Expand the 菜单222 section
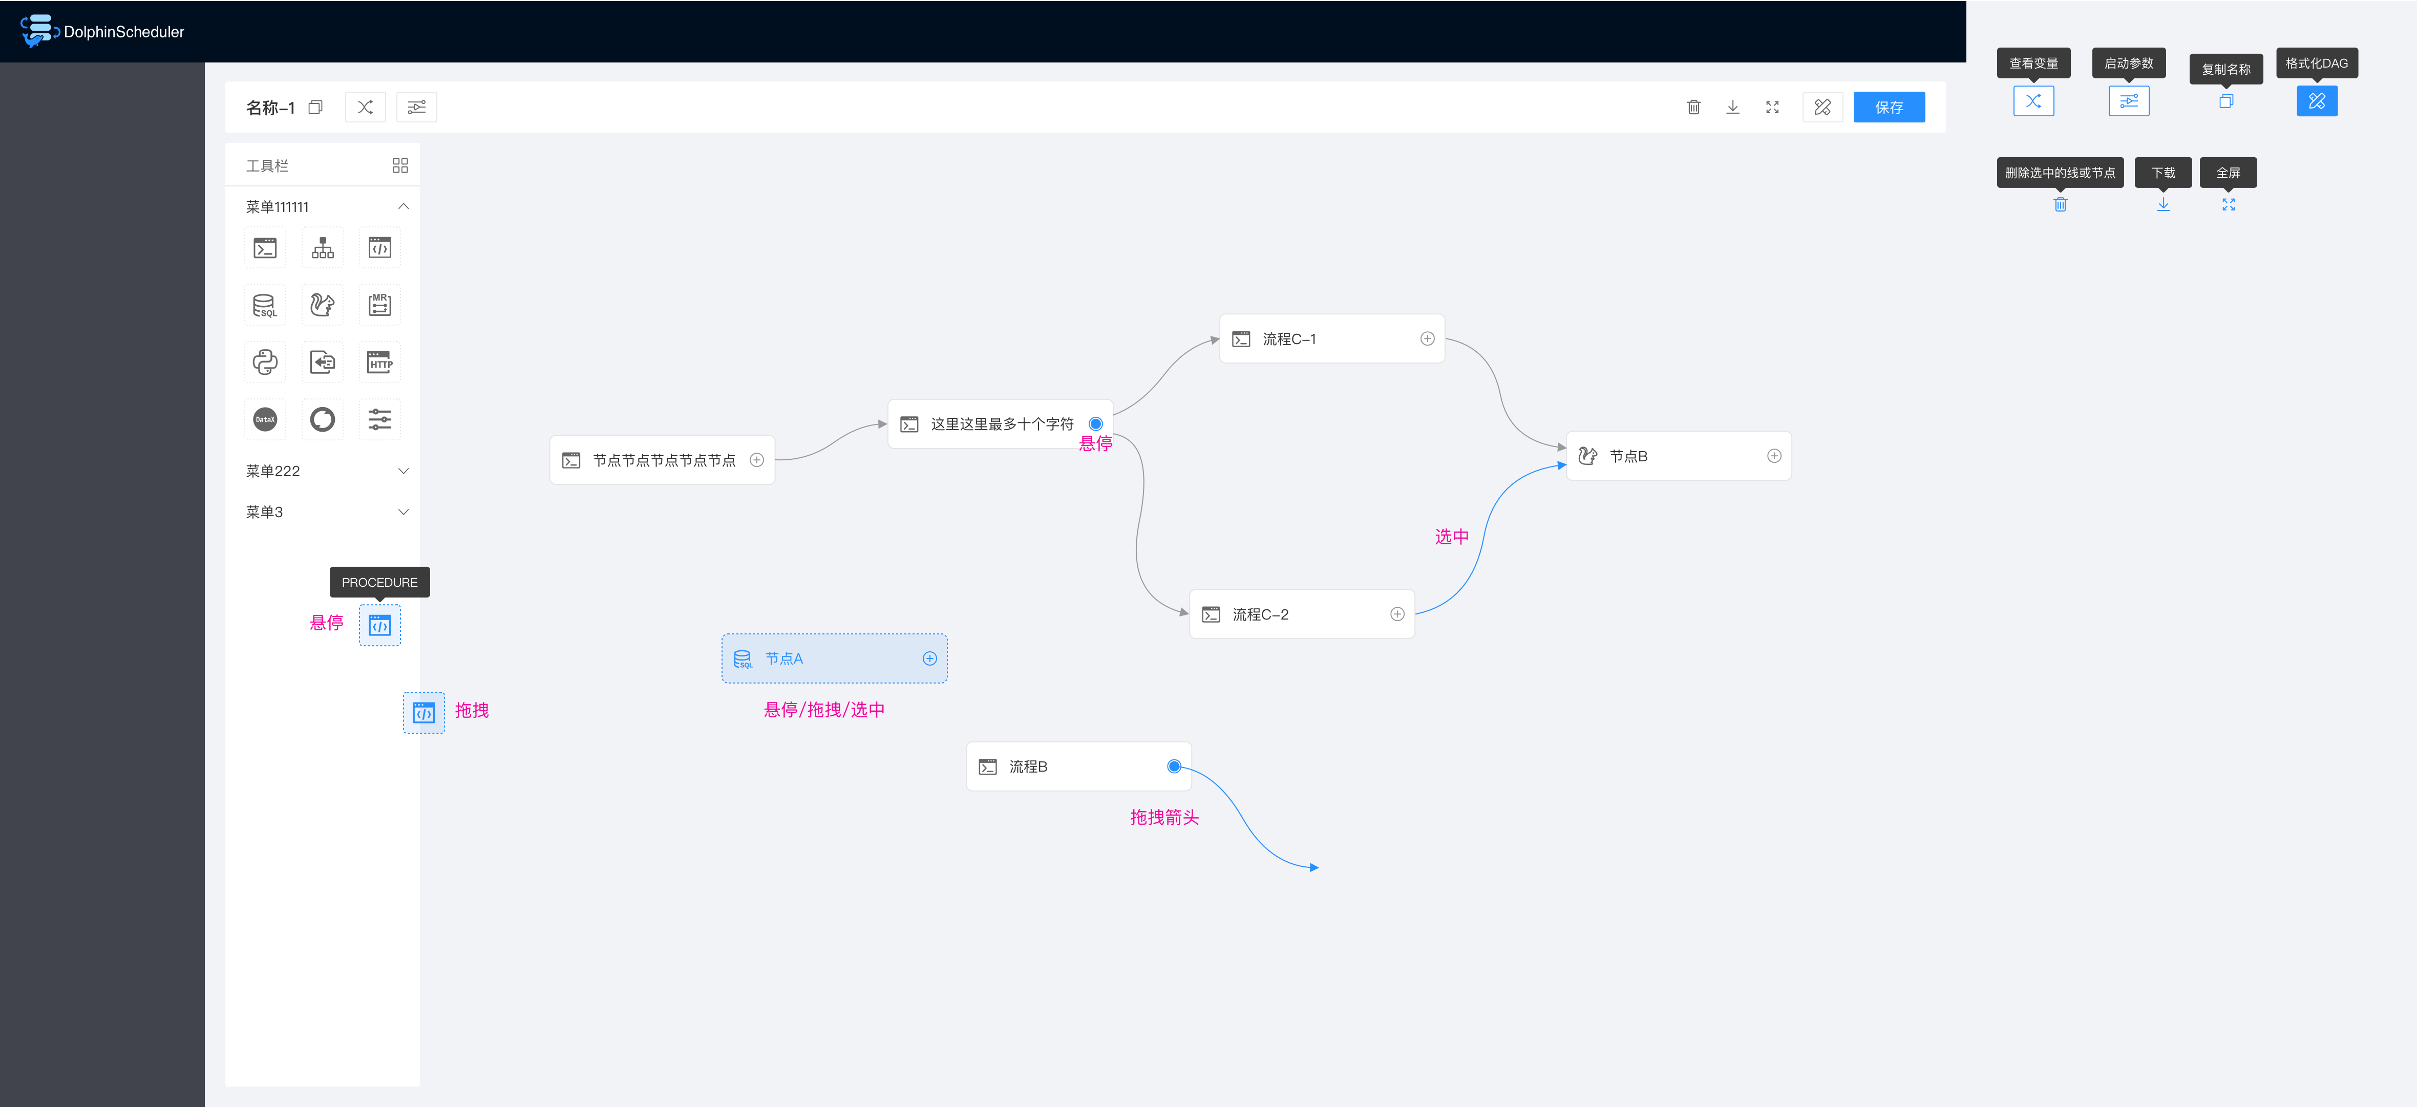2417x1107 pixels. [x=404, y=471]
